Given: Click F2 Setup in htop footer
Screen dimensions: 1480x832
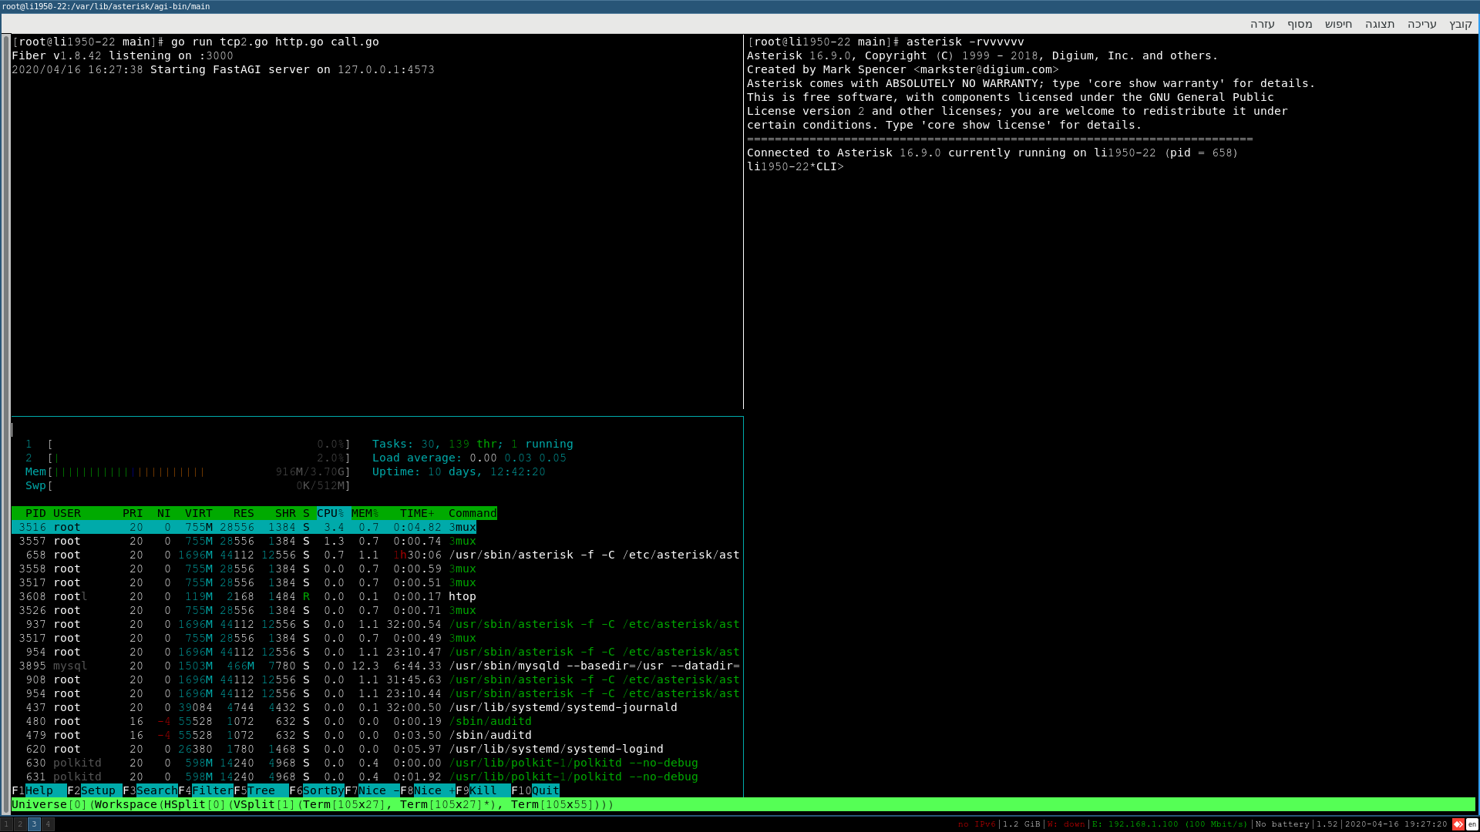Looking at the screenshot, I should (x=95, y=790).
